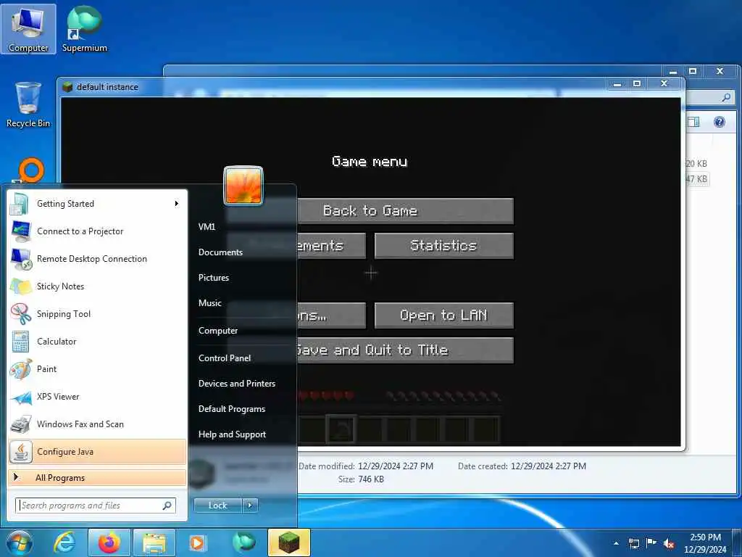This screenshot has width=742, height=557.
Task: Click the XPS Viewer icon
Action: (21, 397)
